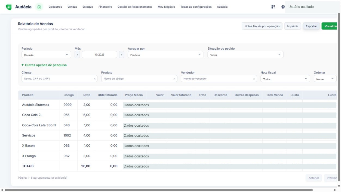Viewport: 341px width, 192px height.
Task: Select the Coca Cola 2L product row
Action: coord(177,115)
